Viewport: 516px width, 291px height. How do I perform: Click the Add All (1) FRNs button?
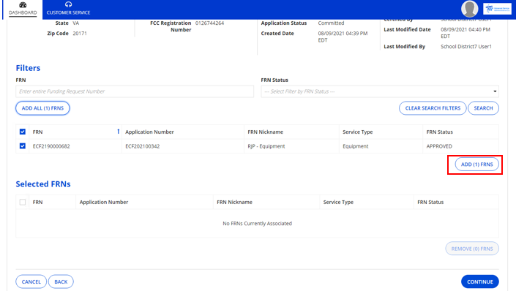click(x=42, y=108)
